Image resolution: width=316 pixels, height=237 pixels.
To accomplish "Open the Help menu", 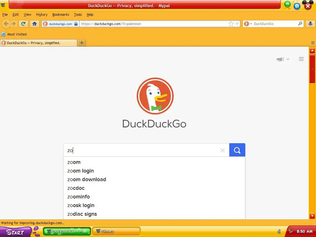I will [x=90, y=15].
